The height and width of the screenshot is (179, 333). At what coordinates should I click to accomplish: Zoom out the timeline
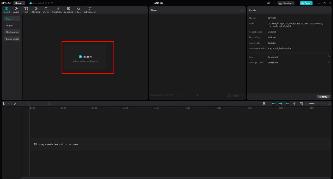tap(307, 104)
